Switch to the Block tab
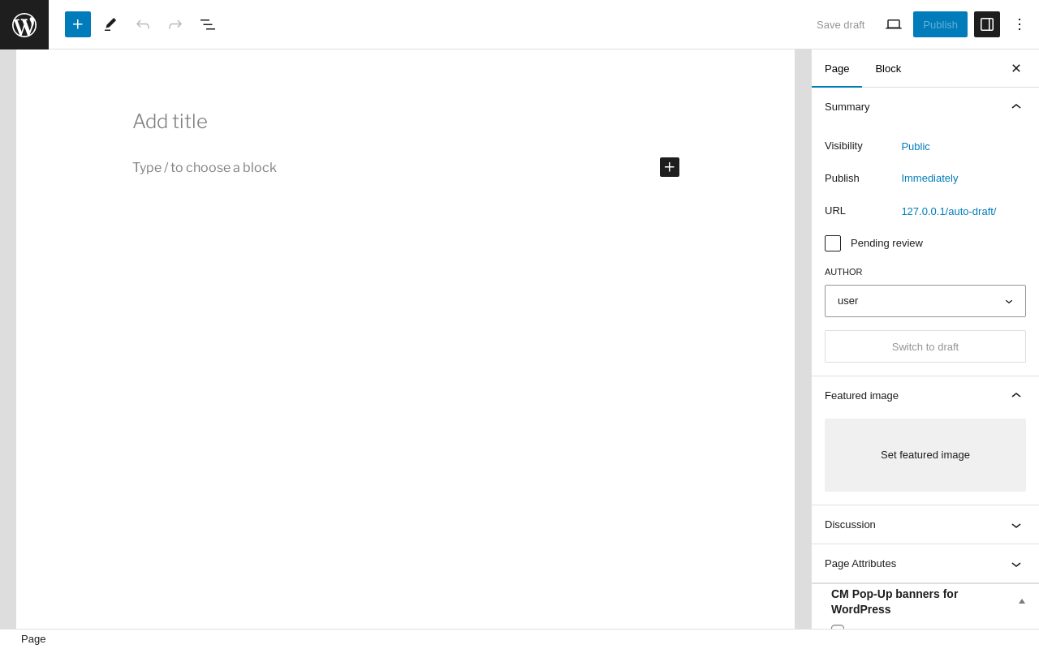1039x649 pixels. [888, 68]
